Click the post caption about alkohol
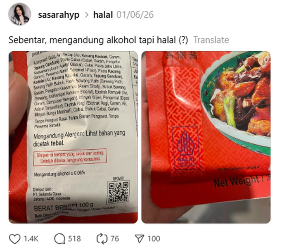 tap(98, 40)
